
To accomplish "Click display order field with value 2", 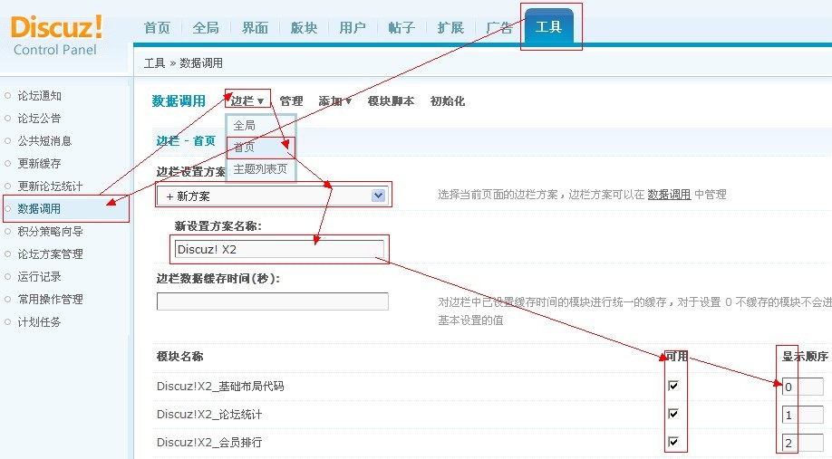I will coord(803,443).
